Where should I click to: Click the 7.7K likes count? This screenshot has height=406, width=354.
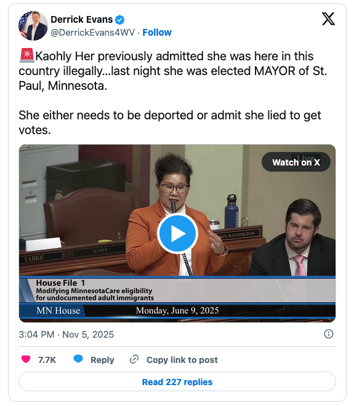click(x=47, y=360)
